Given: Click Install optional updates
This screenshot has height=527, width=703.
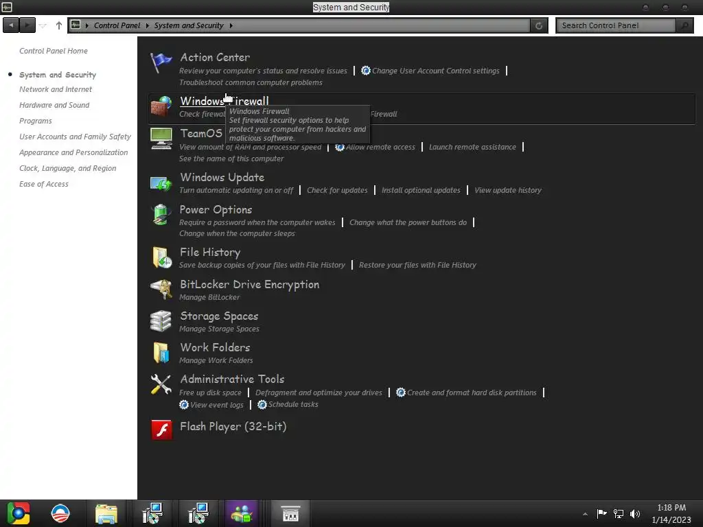Looking at the screenshot, I should (x=421, y=190).
